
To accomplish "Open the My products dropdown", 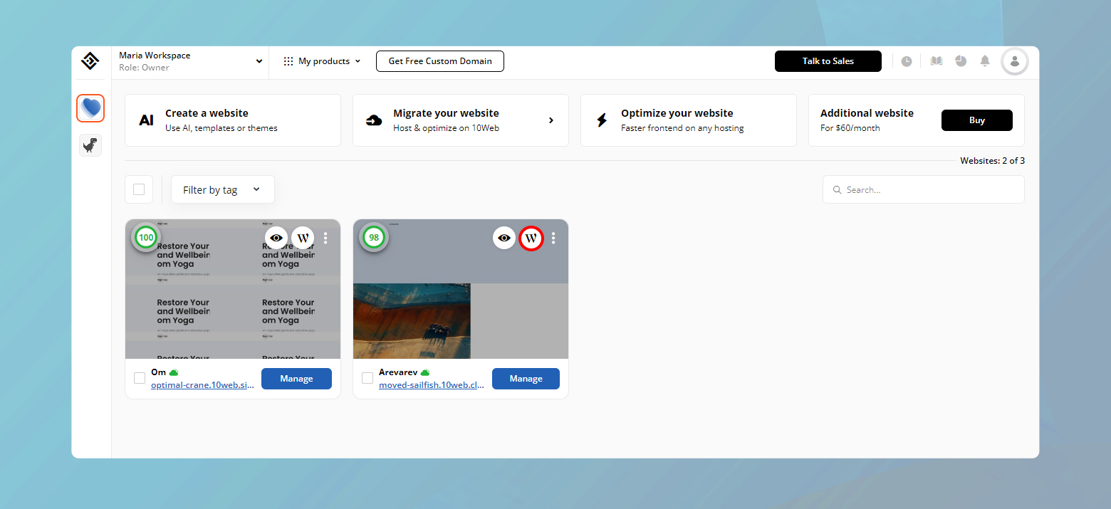I will click(x=322, y=61).
